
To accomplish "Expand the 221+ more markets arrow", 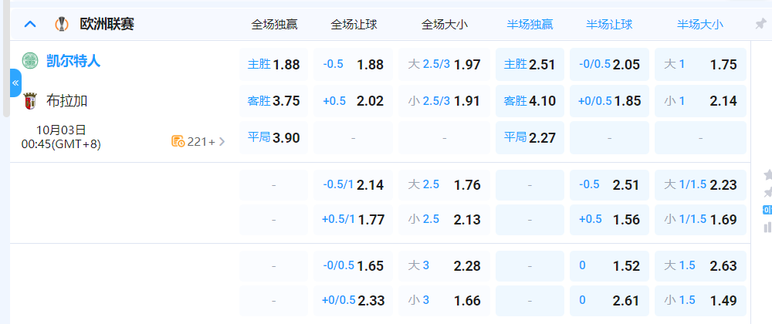I will pos(222,141).
